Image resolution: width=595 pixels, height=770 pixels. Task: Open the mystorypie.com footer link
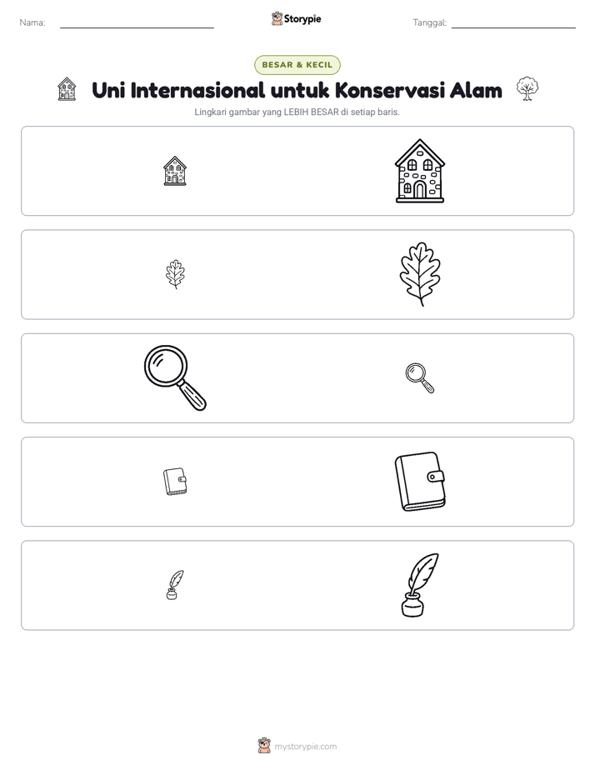coord(305,747)
